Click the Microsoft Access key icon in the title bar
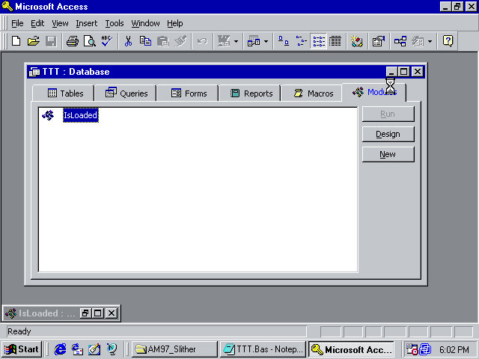The image size is (479, 359). click(x=7, y=7)
